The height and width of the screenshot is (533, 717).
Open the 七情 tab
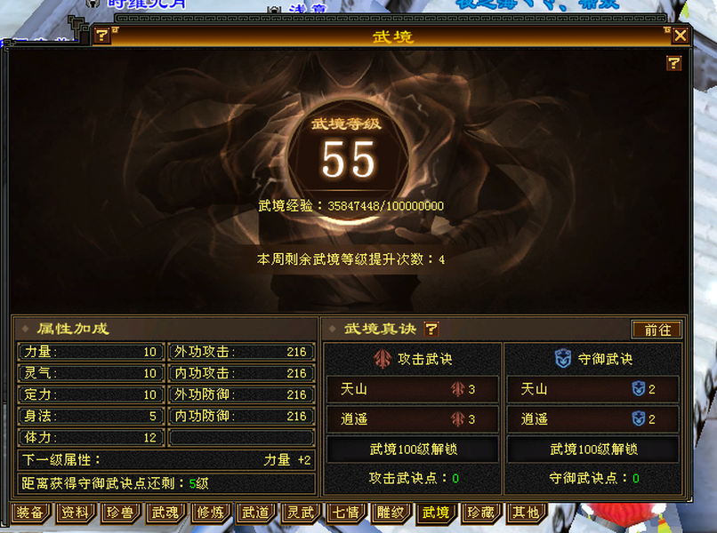pyautogui.click(x=345, y=513)
